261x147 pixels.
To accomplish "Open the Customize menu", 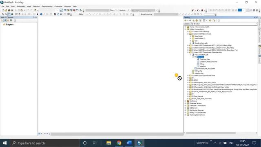I will (x=58, y=7).
